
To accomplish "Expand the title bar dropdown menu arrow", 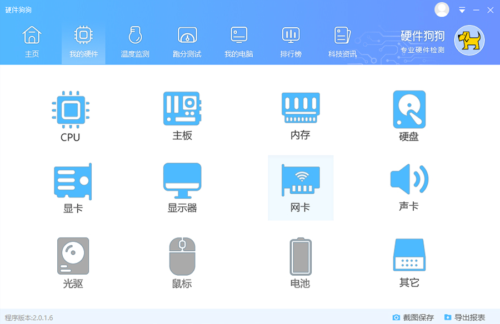I will (x=462, y=10).
